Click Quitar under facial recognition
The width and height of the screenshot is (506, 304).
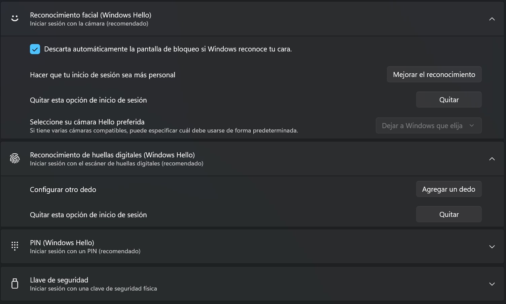(449, 100)
